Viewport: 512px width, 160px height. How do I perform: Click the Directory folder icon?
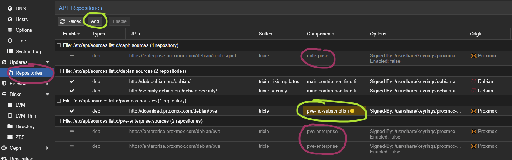coord(10,126)
